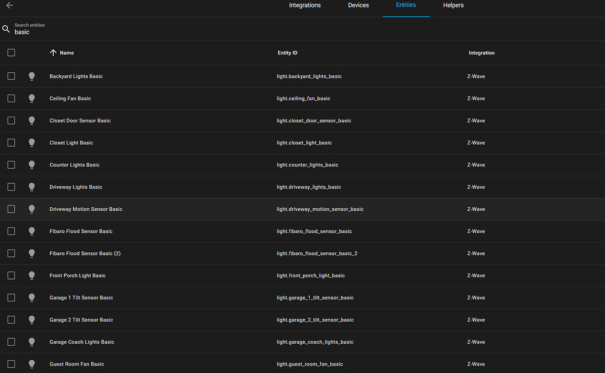Screen dimensions: 605x373
Task: Click the lightbulb icon for Ceiling Fan Basic
Action: tap(32, 98)
